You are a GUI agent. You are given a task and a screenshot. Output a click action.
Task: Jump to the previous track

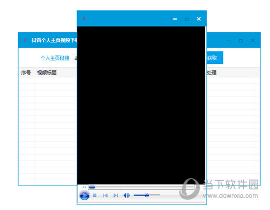[x=105, y=195]
